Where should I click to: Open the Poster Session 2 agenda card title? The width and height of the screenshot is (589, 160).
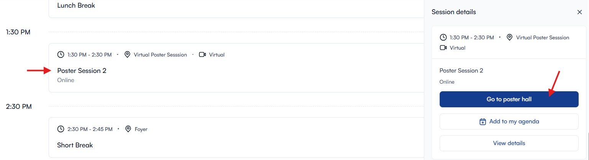pyautogui.click(x=82, y=71)
